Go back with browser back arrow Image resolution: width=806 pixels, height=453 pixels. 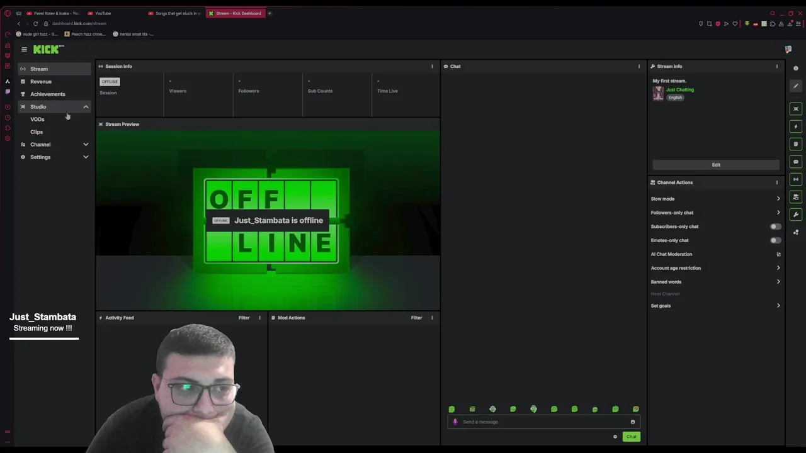click(18, 24)
